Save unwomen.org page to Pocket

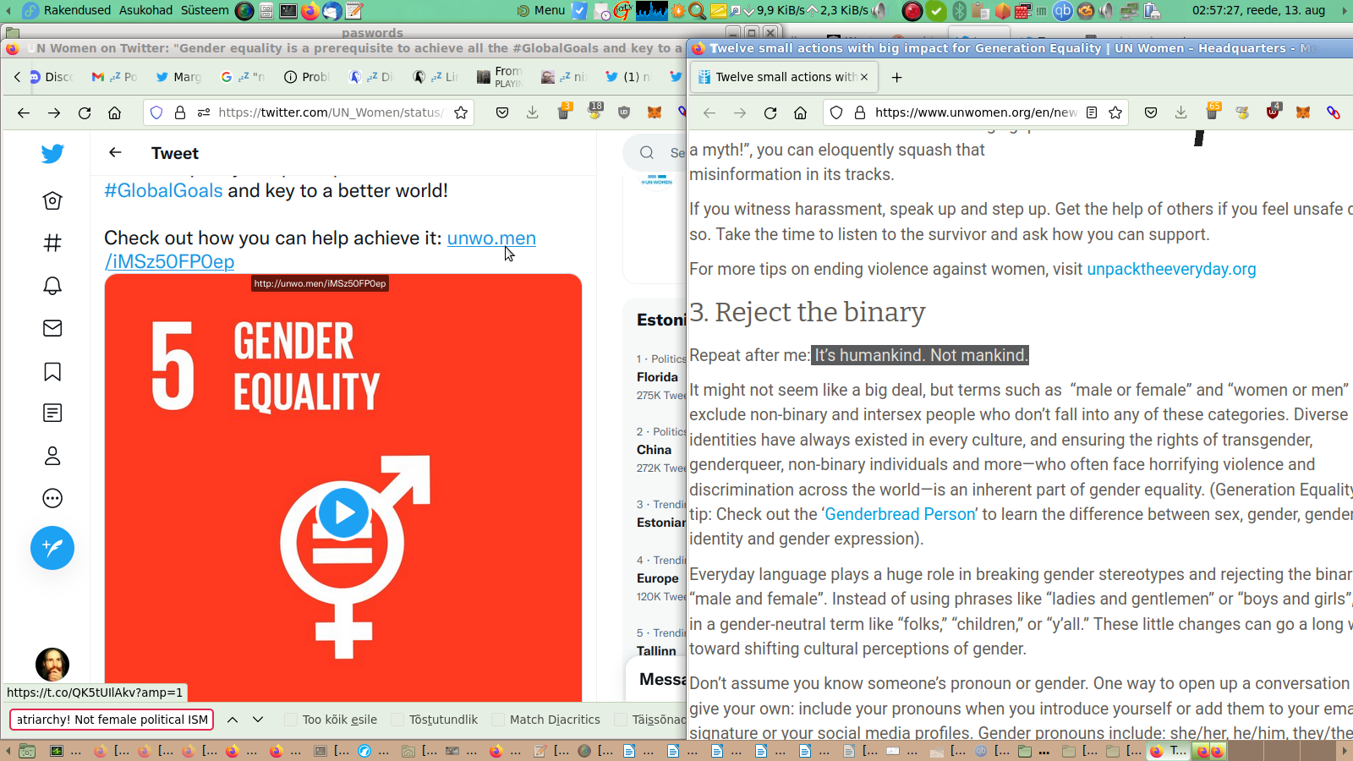tap(1151, 112)
